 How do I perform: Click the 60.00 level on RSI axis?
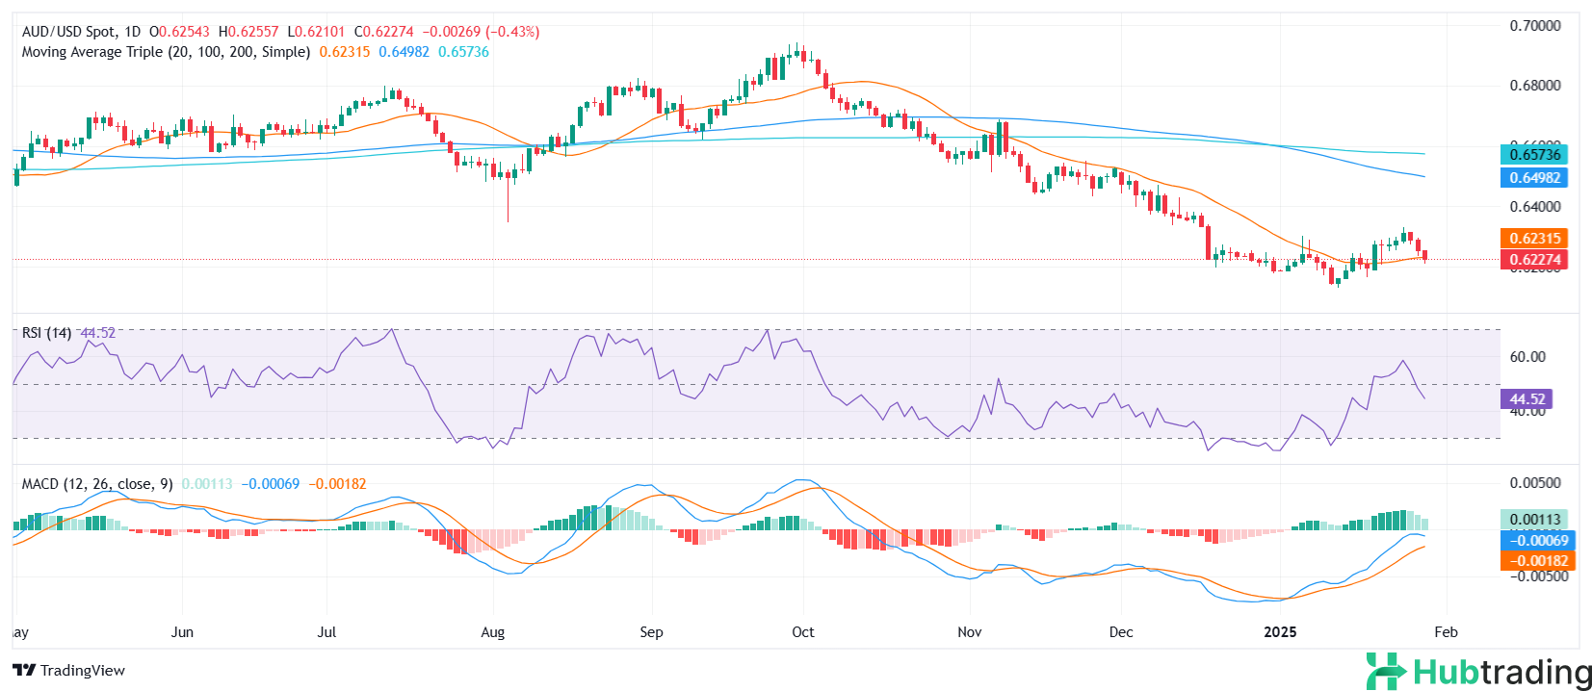[x=1527, y=357]
